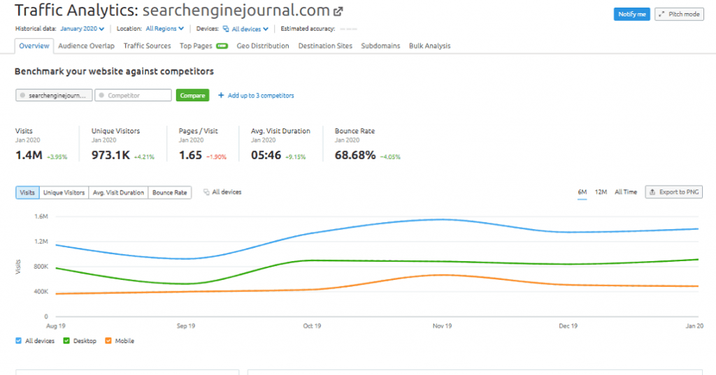
Task: Click the 1.65 Pages / Visit value
Action: 190,155
